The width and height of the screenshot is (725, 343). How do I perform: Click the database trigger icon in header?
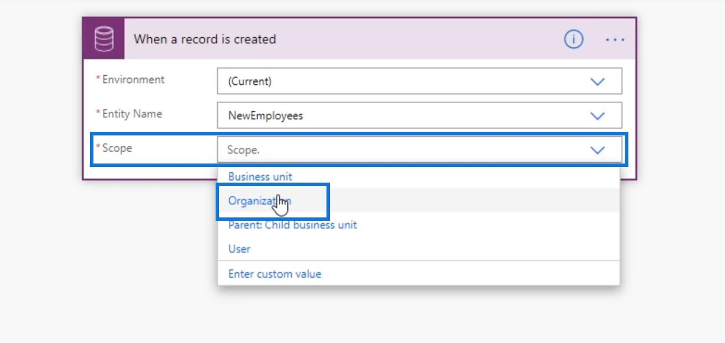pyautogui.click(x=104, y=39)
